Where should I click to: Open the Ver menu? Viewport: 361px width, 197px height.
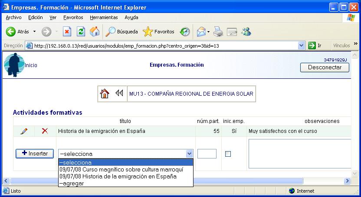(53, 17)
